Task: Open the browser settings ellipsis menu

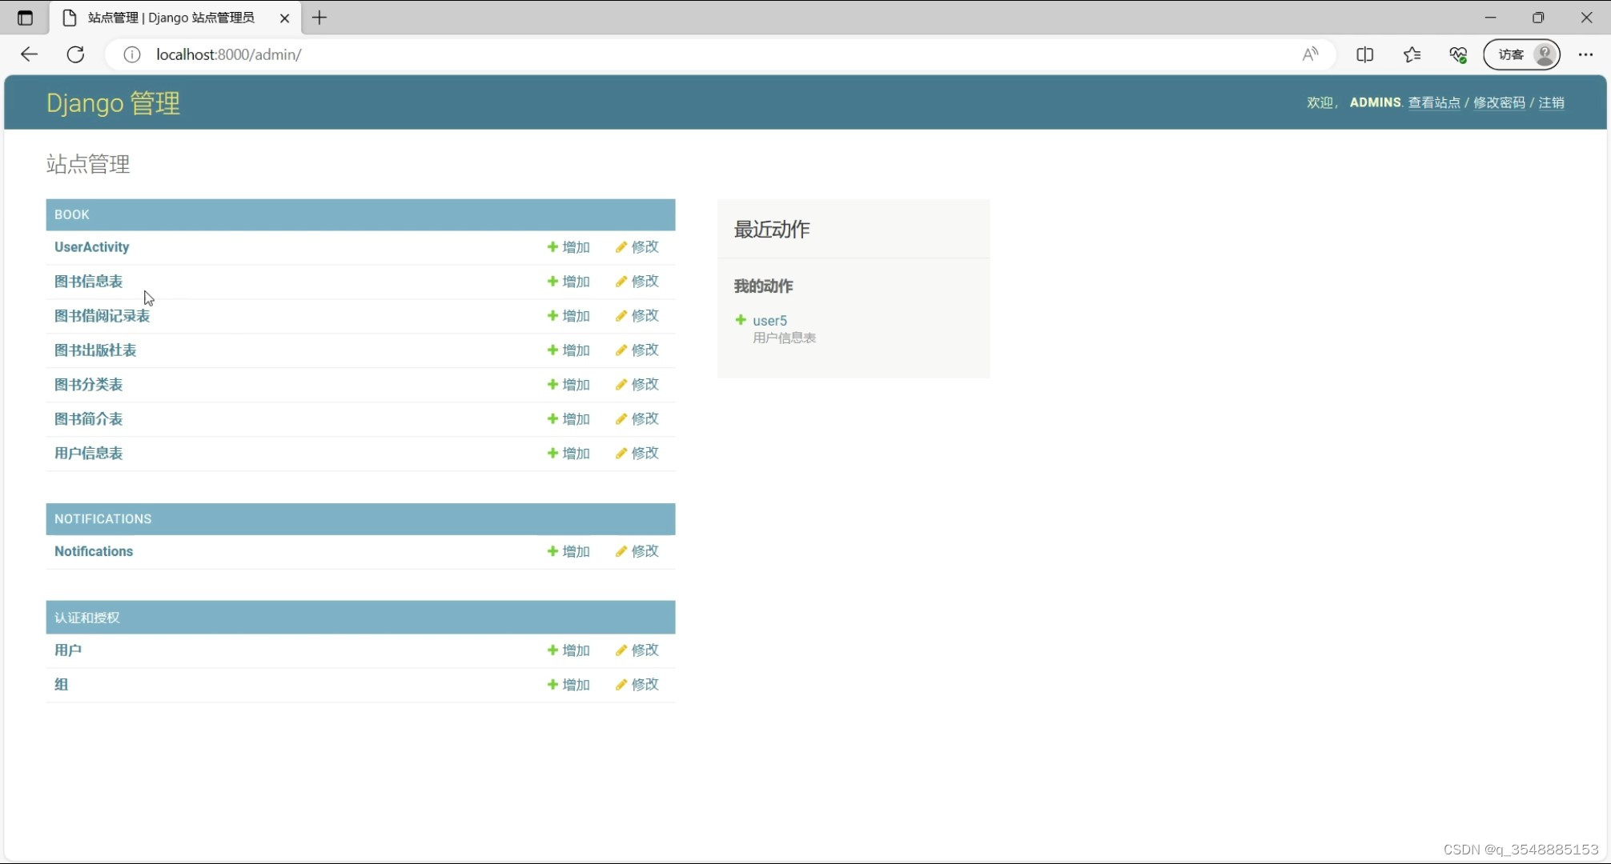Action: 1585,54
